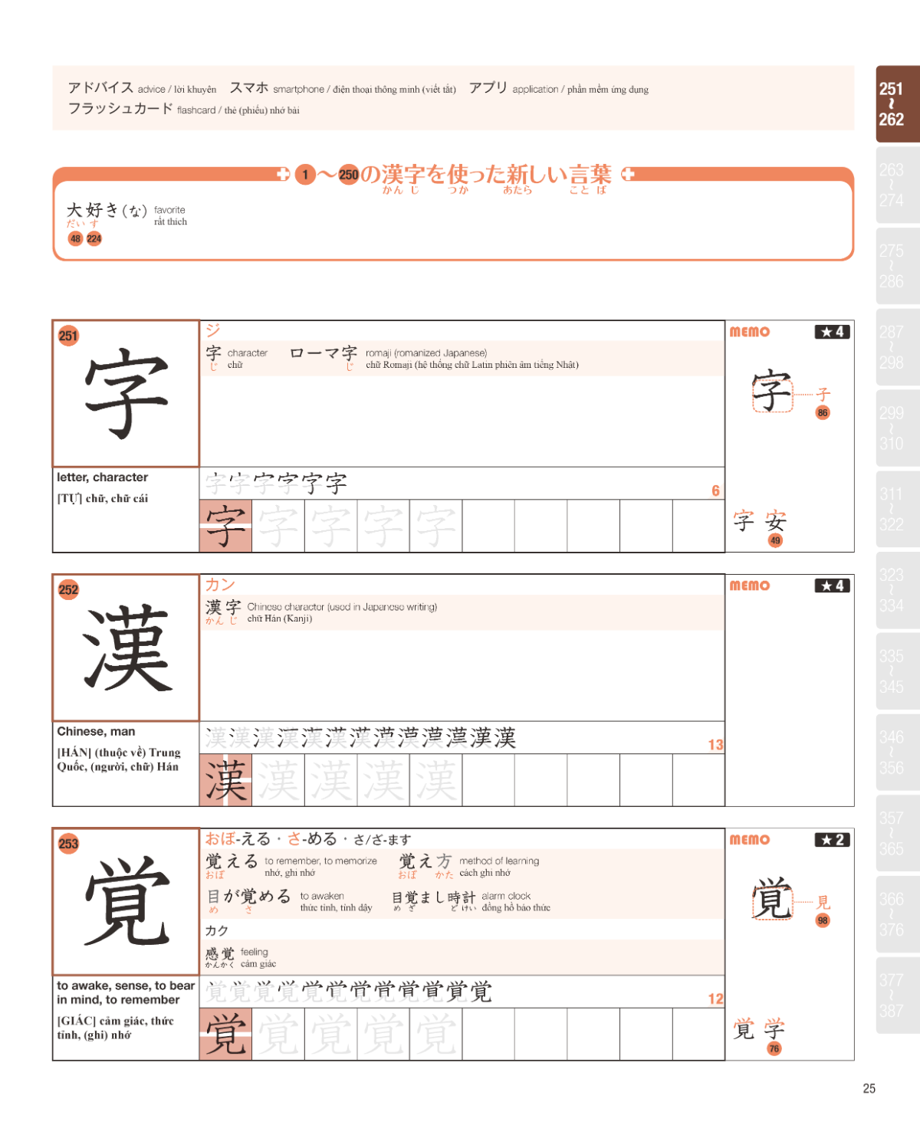Viewport: 920px width, 1125px height.
Task: Open the 275~286 index tab
Action: click(898, 266)
